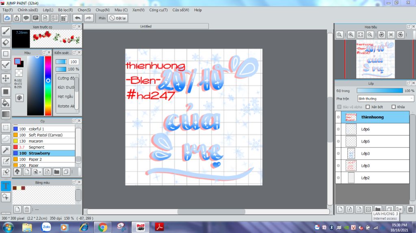
Task: Rotate canvas right in navigator
Action: point(401,35)
